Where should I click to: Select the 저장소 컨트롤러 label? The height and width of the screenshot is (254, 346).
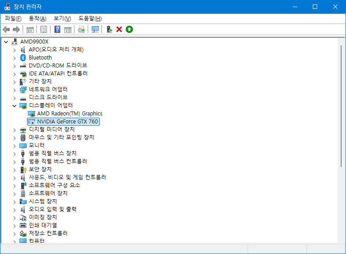[48, 233]
